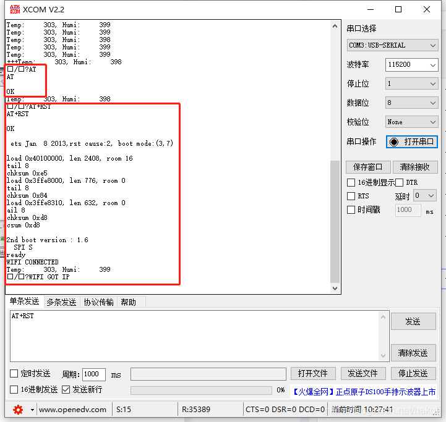Click the R:35389 received counter
The image size is (446, 422).
tap(196, 410)
